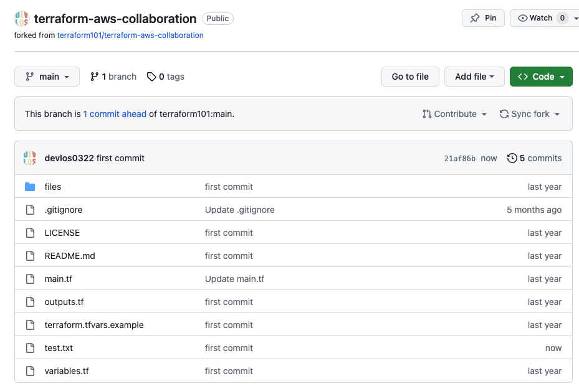
Task: Open the test.txt file
Action: 59,348
